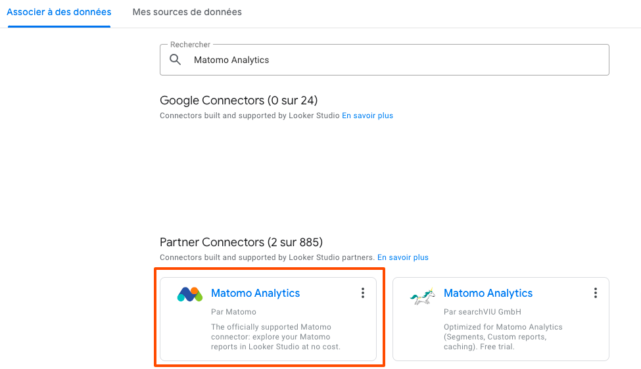
Task: Click the 'Partner Connectors (2 sur 885)' heading
Action: (x=241, y=242)
